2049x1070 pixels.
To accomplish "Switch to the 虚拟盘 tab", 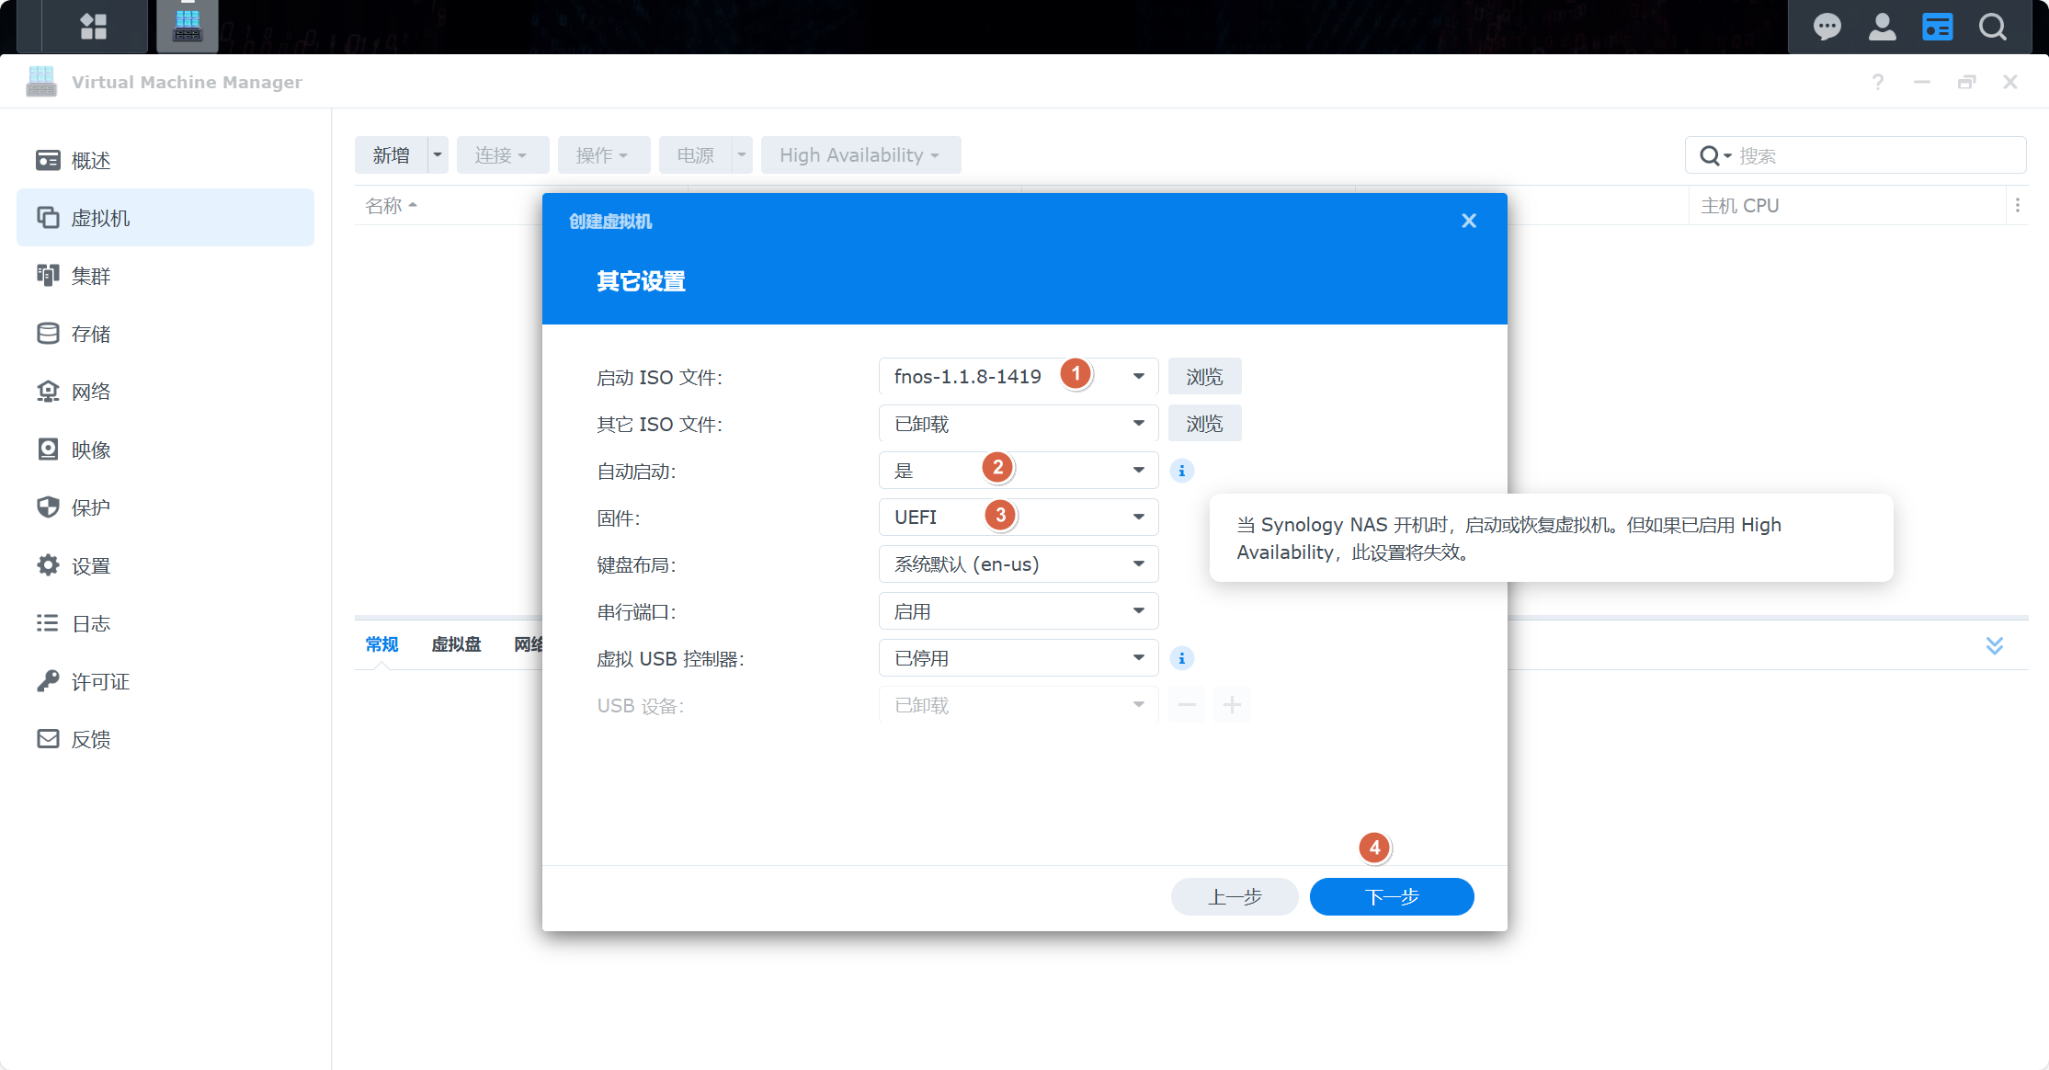I will [x=456, y=644].
